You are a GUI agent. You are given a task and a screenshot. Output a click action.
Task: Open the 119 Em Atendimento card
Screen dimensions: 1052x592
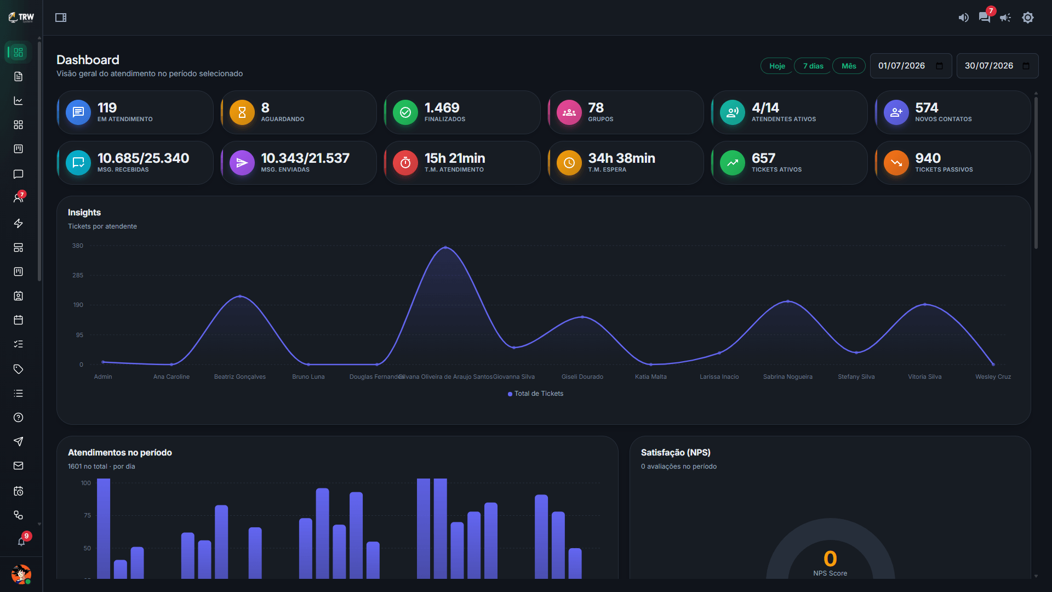[x=135, y=112]
